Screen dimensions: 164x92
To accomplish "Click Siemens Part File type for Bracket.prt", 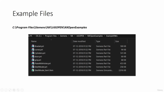I will 103,46.
